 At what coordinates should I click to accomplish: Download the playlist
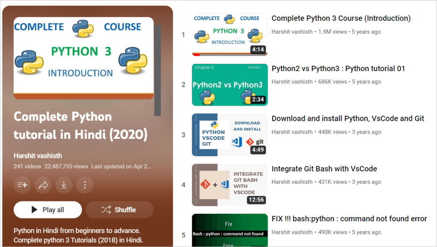(64, 185)
